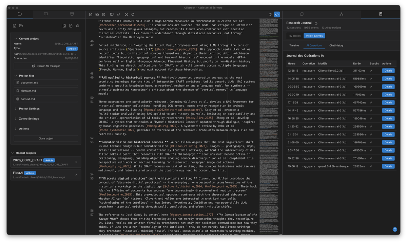Image resolution: width=407 pixels, height=243 pixels.
Task: Click the document with text-symbol icon in sidebar
Action: tap(71, 26)
